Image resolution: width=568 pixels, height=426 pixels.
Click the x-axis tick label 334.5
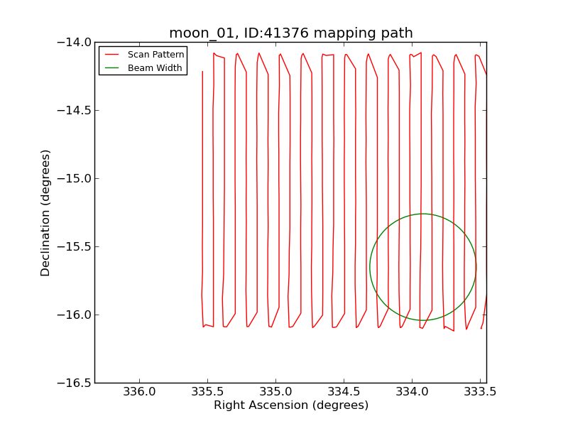(x=344, y=392)
